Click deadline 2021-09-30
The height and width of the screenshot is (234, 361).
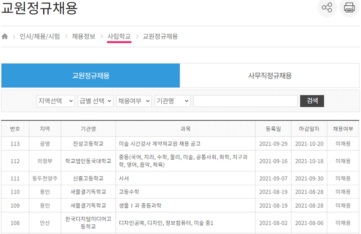click(309, 178)
